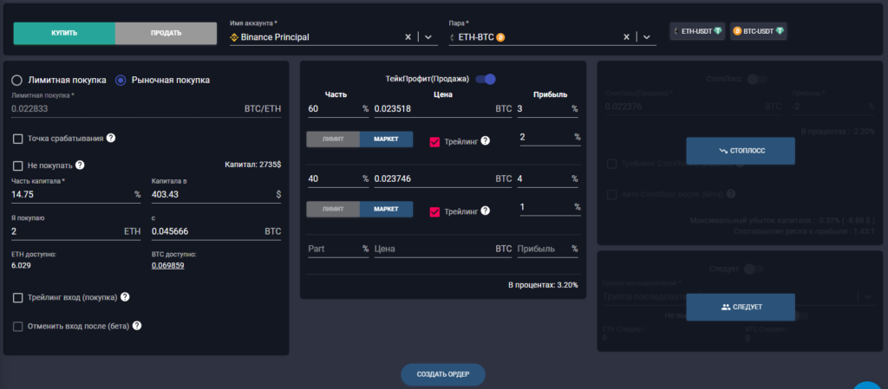Viewport: 888px width, 389px height.
Task: Click help icon next to Точка срабатывания
Action: point(111,138)
